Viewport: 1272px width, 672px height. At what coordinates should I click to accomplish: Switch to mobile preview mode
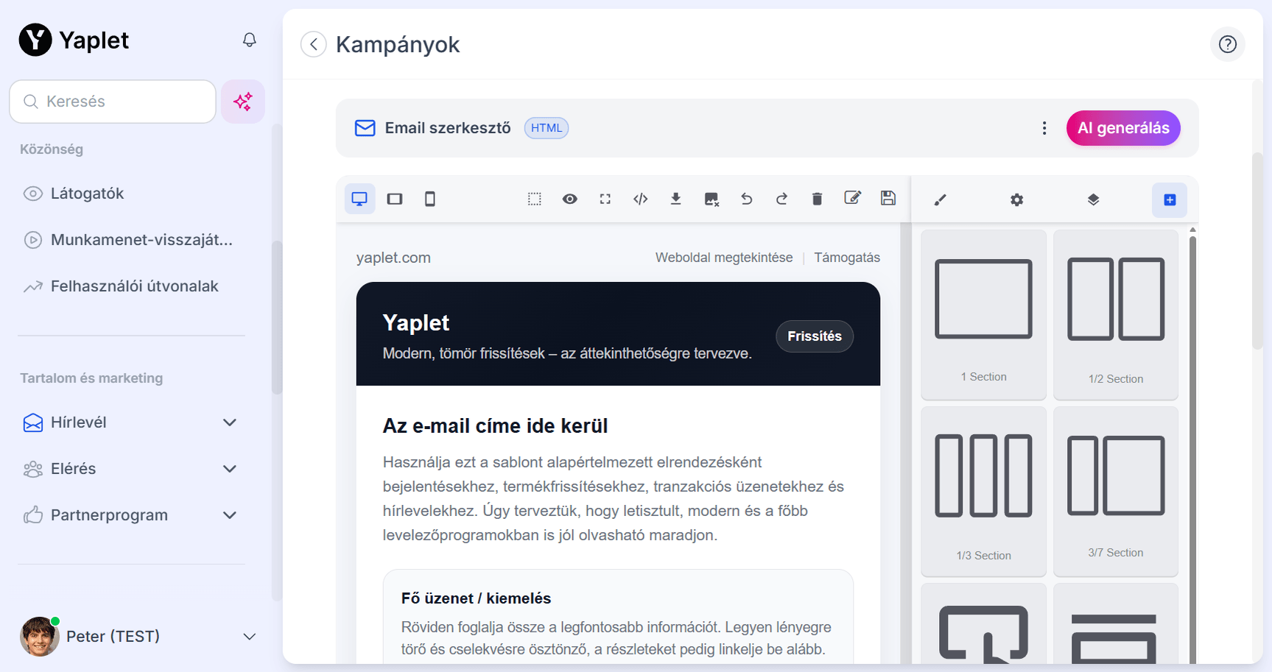[x=430, y=199]
